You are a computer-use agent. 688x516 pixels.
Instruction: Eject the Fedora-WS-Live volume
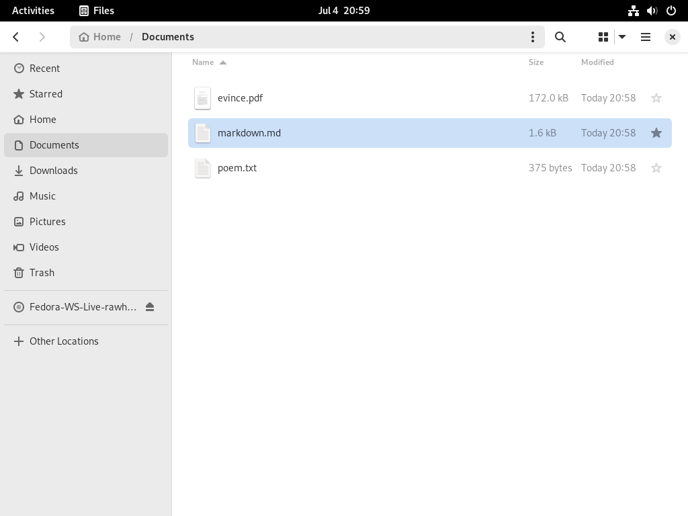pos(150,307)
